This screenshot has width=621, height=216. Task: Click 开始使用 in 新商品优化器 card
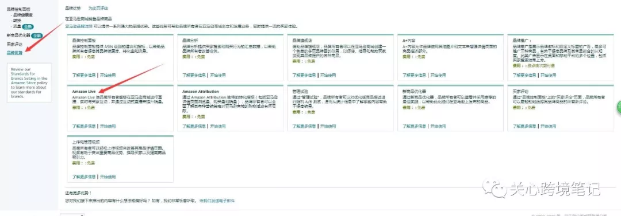point(438,127)
